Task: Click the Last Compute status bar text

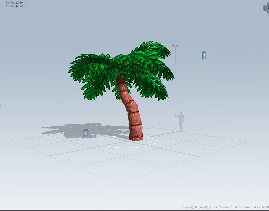Action: (x=225, y=207)
